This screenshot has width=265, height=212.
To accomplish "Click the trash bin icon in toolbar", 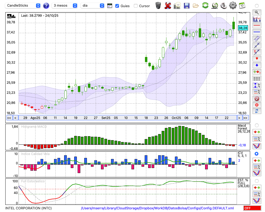I will coord(158,6).
